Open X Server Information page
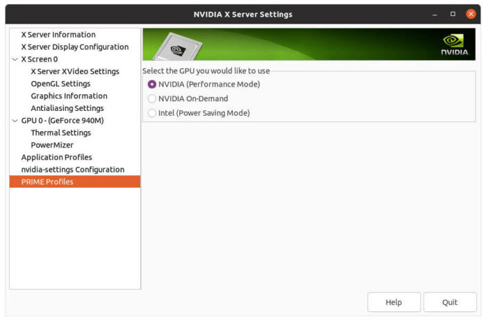The width and height of the screenshot is (486, 321). 58,35
